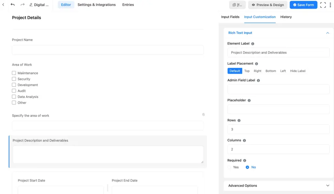Switch to Settings & Integrations
Image resolution: width=334 pixels, height=194 pixels.
point(97,5)
